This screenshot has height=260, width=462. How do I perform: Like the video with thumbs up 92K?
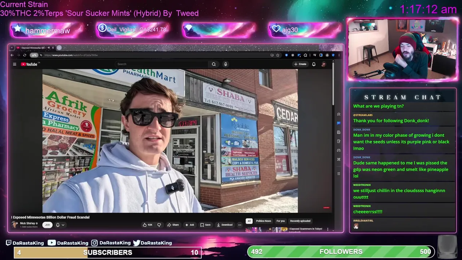click(x=147, y=225)
